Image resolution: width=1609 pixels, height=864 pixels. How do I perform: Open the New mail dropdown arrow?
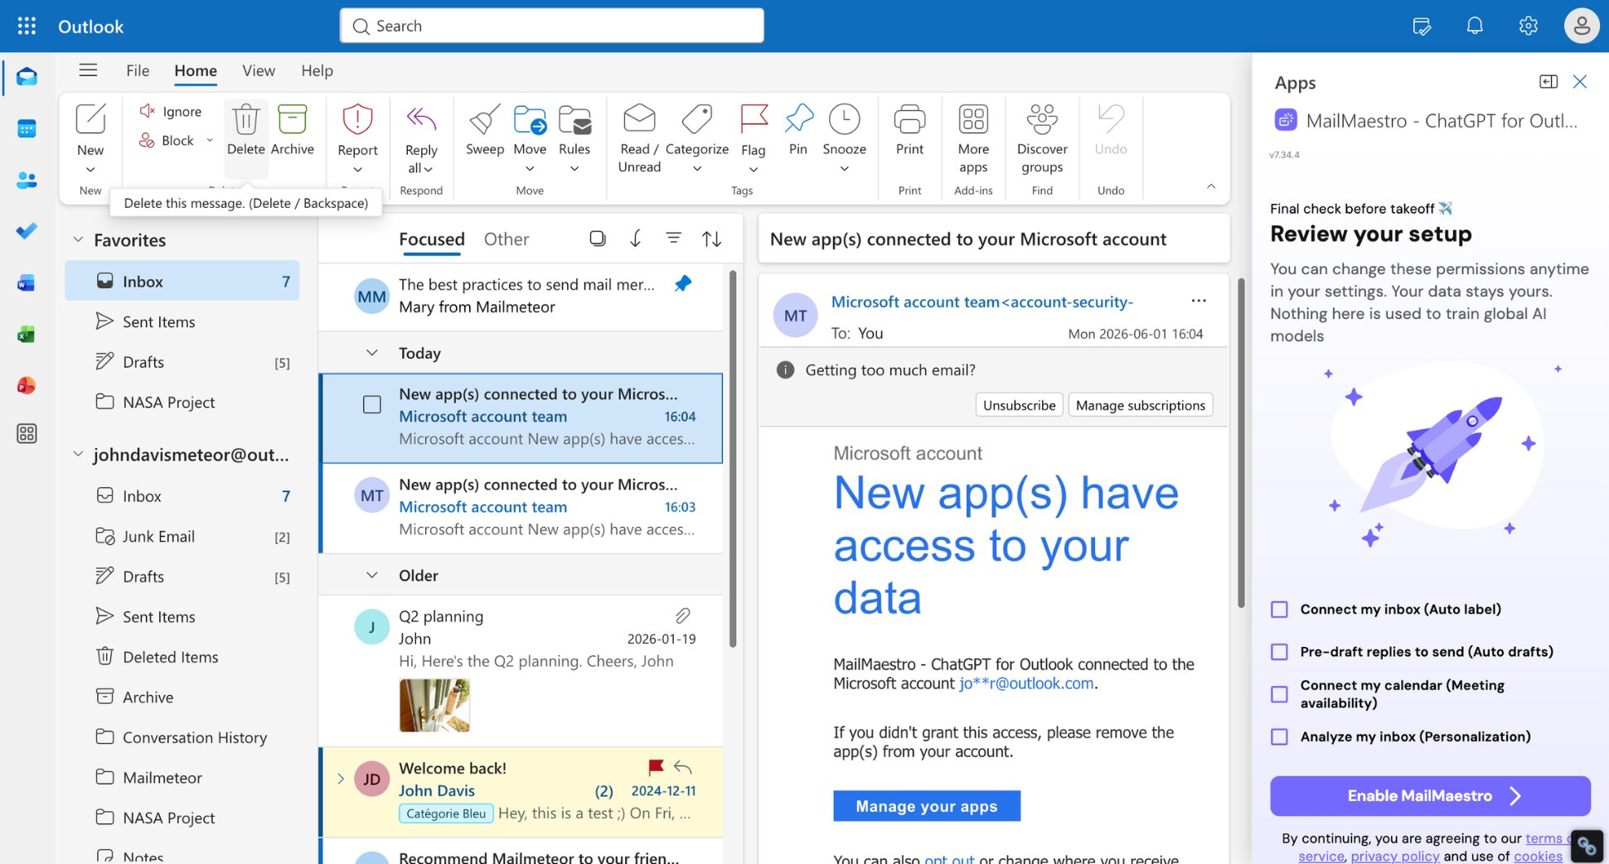[90, 170]
